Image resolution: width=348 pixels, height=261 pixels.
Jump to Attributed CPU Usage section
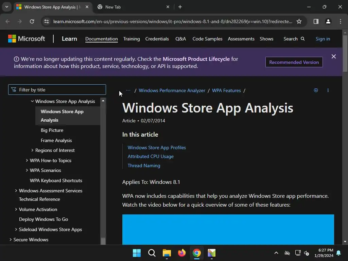click(151, 156)
